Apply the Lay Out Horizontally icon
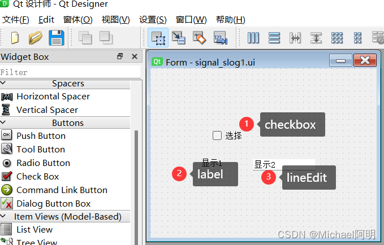Viewport: 384px width, 245px height. pyautogui.click(x=253, y=38)
